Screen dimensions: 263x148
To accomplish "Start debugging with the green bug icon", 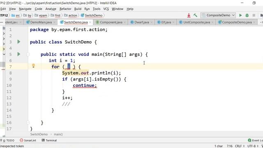I will pyautogui.click(x=247, y=15).
